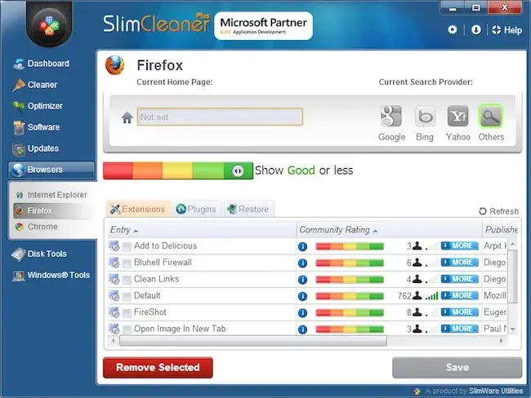
Task: Click SlimCleaner logo badge top left
Action: pyautogui.click(x=49, y=25)
